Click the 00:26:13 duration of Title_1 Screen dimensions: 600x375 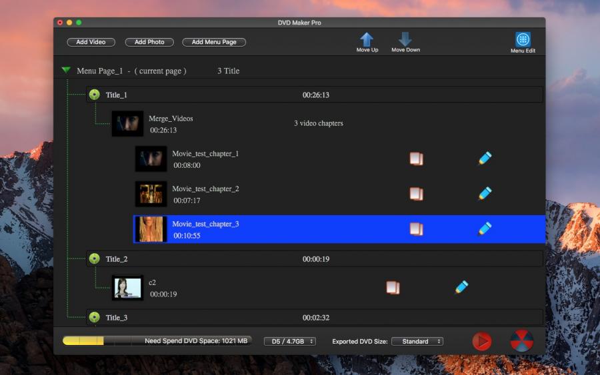click(x=316, y=95)
